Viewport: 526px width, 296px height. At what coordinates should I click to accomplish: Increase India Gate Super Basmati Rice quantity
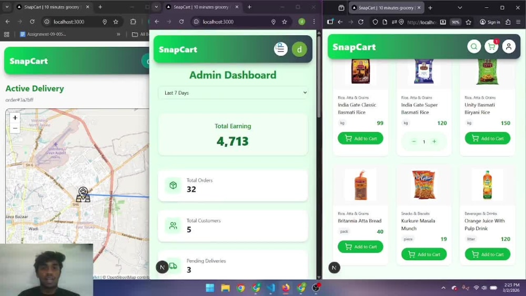point(434,141)
